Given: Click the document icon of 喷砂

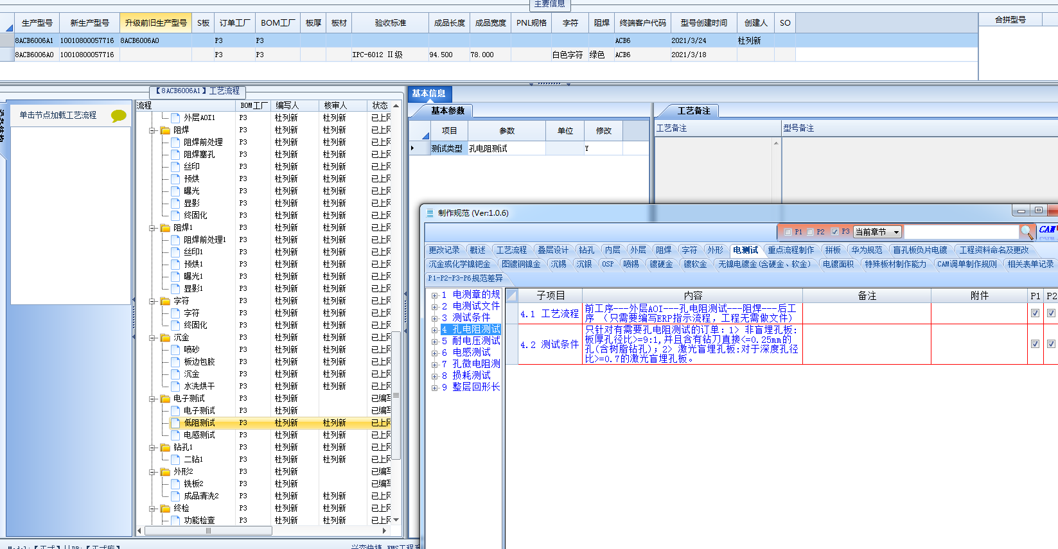Looking at the screenshot, I should click(x=175, y=349).
